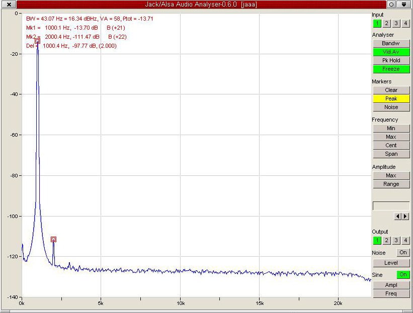The image size is (413, 313).
Task: Click the left arrow decrement button
Action: pyautogui.click(x=398, y=216)
